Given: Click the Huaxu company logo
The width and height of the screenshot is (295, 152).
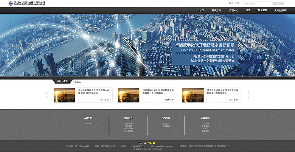Looking at the screenshot, I should [x=27, y=3].
